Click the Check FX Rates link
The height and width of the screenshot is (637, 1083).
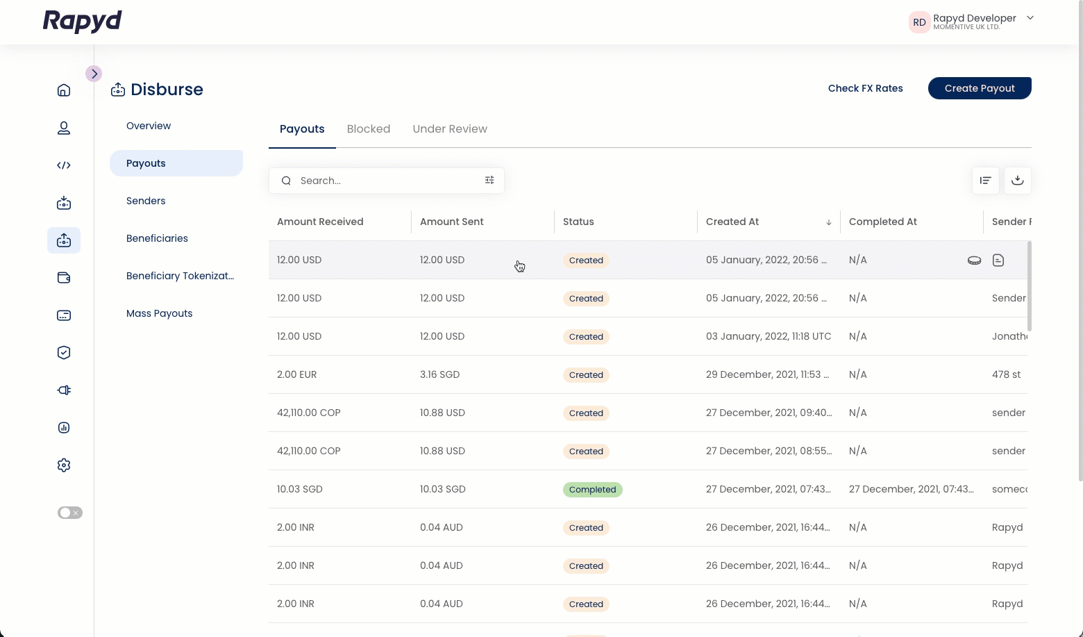(866, 88)
